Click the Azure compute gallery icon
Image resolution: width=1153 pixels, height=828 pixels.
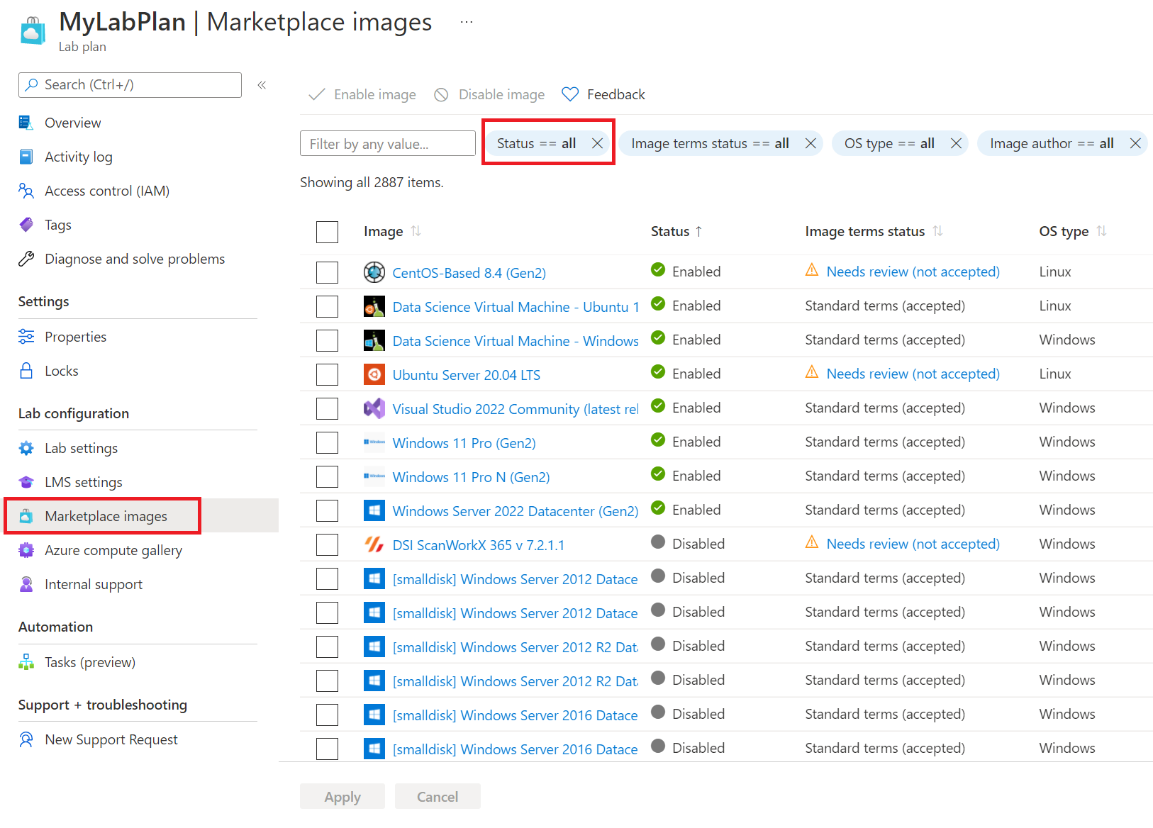coord(26,550)
